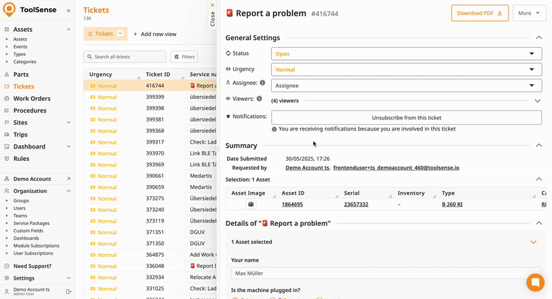The width and height of the screenshot is (552, 299).
Task: Open Serial 23657332 link
Action: tap(356, 204)
